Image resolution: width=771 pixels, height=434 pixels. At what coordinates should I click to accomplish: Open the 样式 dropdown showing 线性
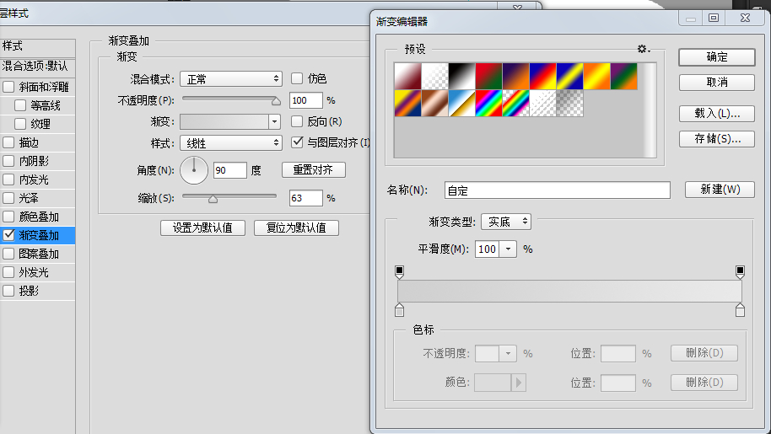tap(230, 143)
